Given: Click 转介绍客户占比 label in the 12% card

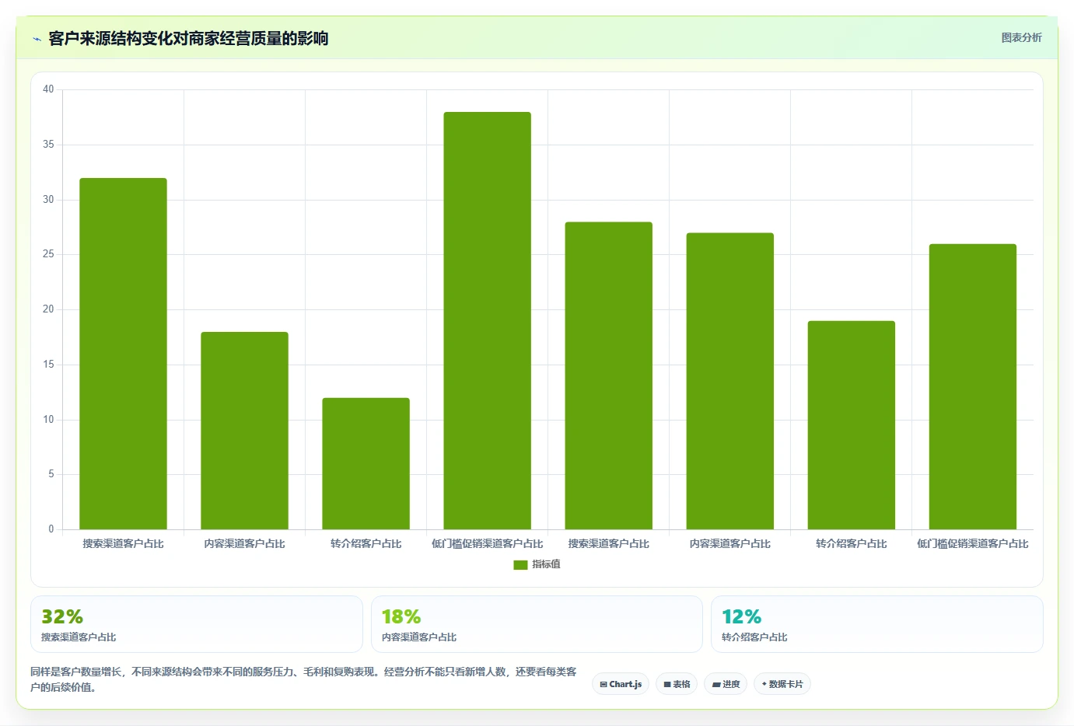Looking at the screenshot, I should pos(754,637).
